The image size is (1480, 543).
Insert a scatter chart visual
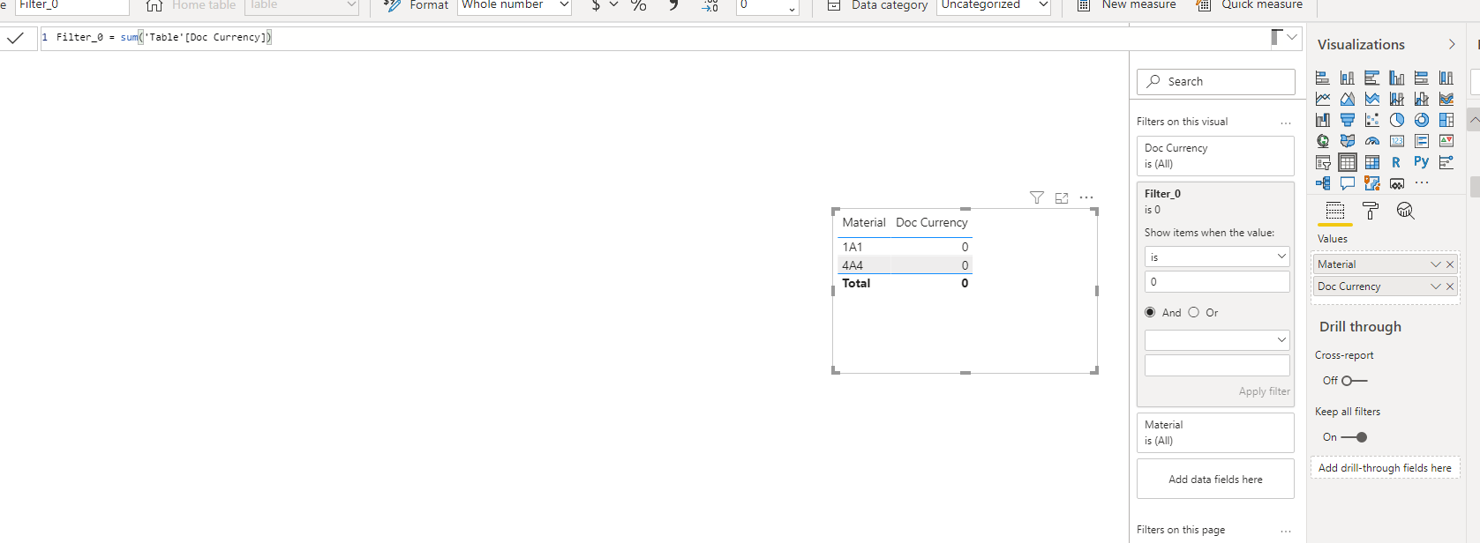pos(1371,120)
